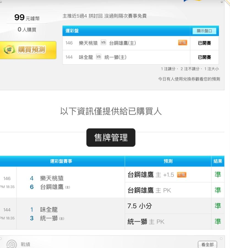The image size is (230, 248).
Task: Select 味全龍 in 運彩盤 row 144
Action: click(86, 57)
